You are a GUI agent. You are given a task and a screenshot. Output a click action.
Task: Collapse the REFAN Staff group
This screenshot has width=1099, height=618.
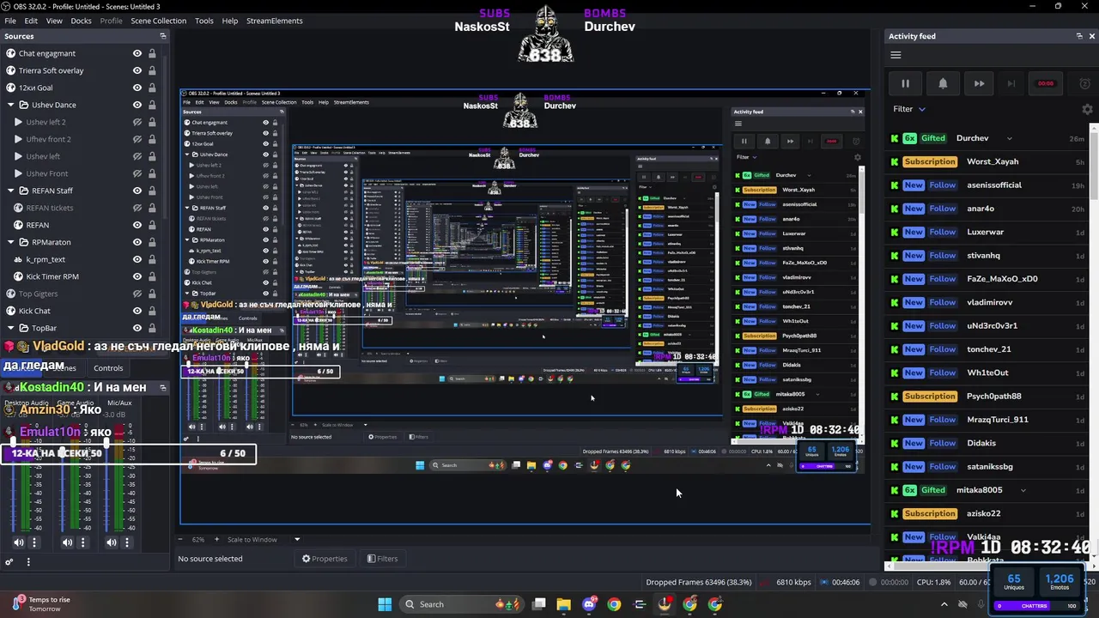pos(11,191)
